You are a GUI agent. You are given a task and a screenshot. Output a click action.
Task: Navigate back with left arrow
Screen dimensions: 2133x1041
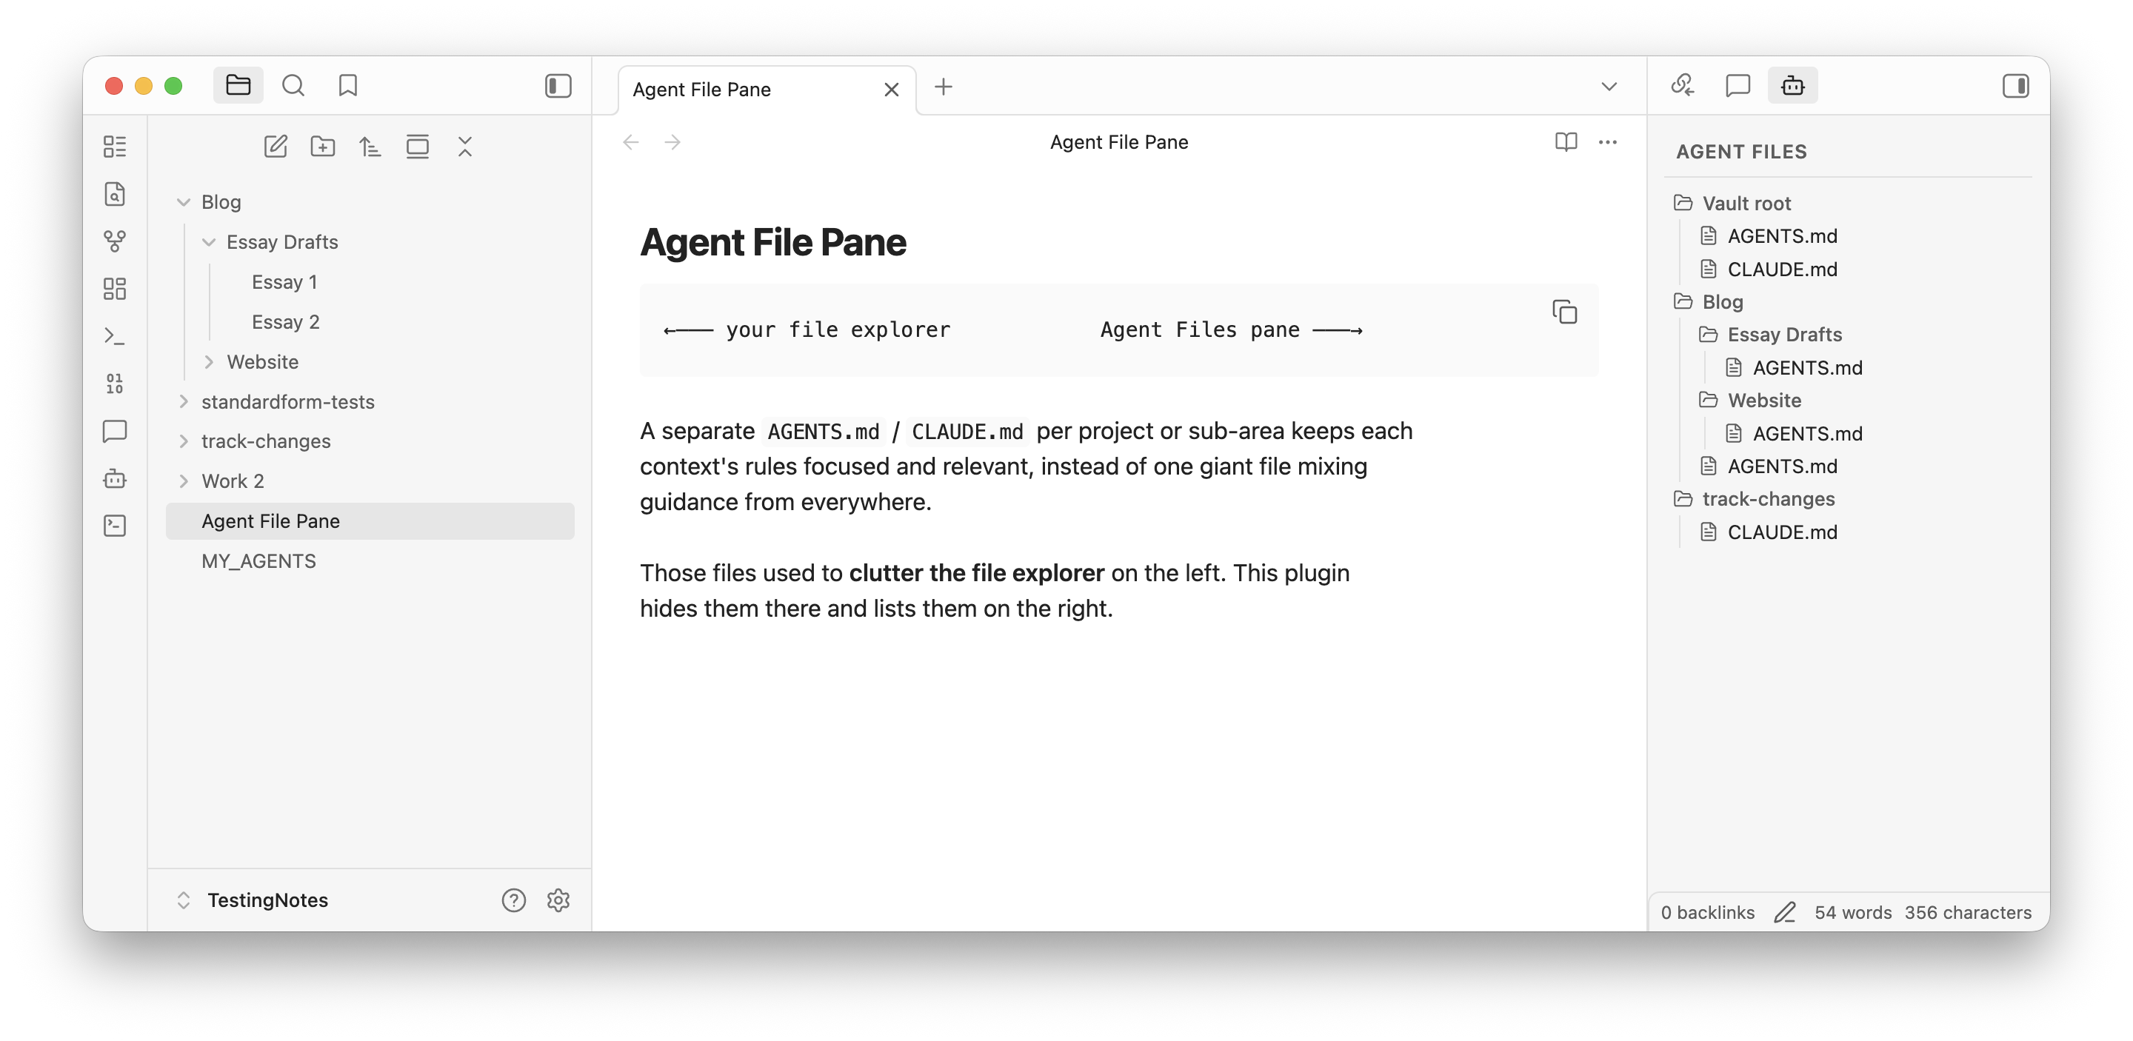(631, 141)
